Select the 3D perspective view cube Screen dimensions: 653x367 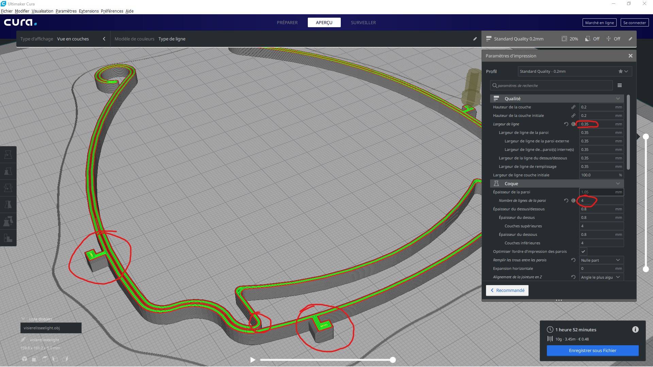24,359
